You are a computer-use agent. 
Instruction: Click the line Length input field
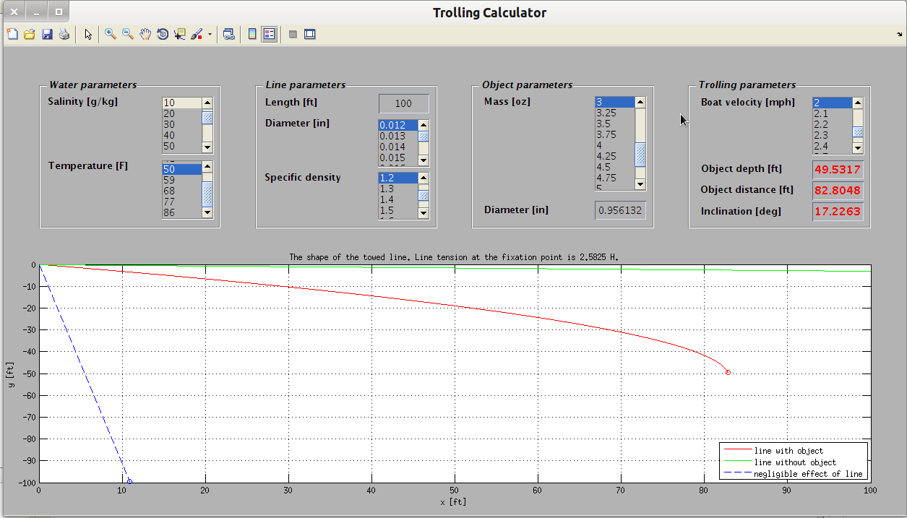pos(404,103)
